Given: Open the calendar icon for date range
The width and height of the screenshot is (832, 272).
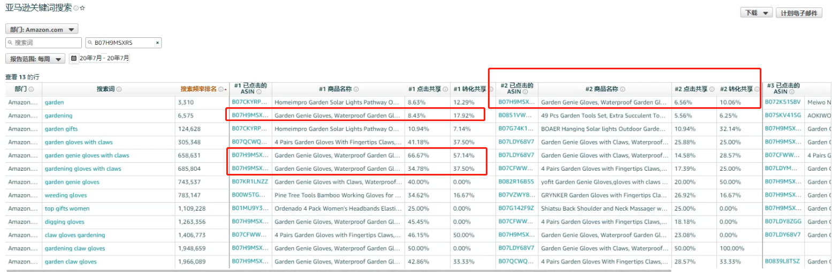Looking at the screenshot, I should click(x=74, y=58).
